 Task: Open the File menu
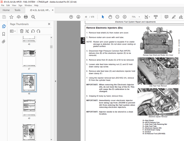pos(3,5)
